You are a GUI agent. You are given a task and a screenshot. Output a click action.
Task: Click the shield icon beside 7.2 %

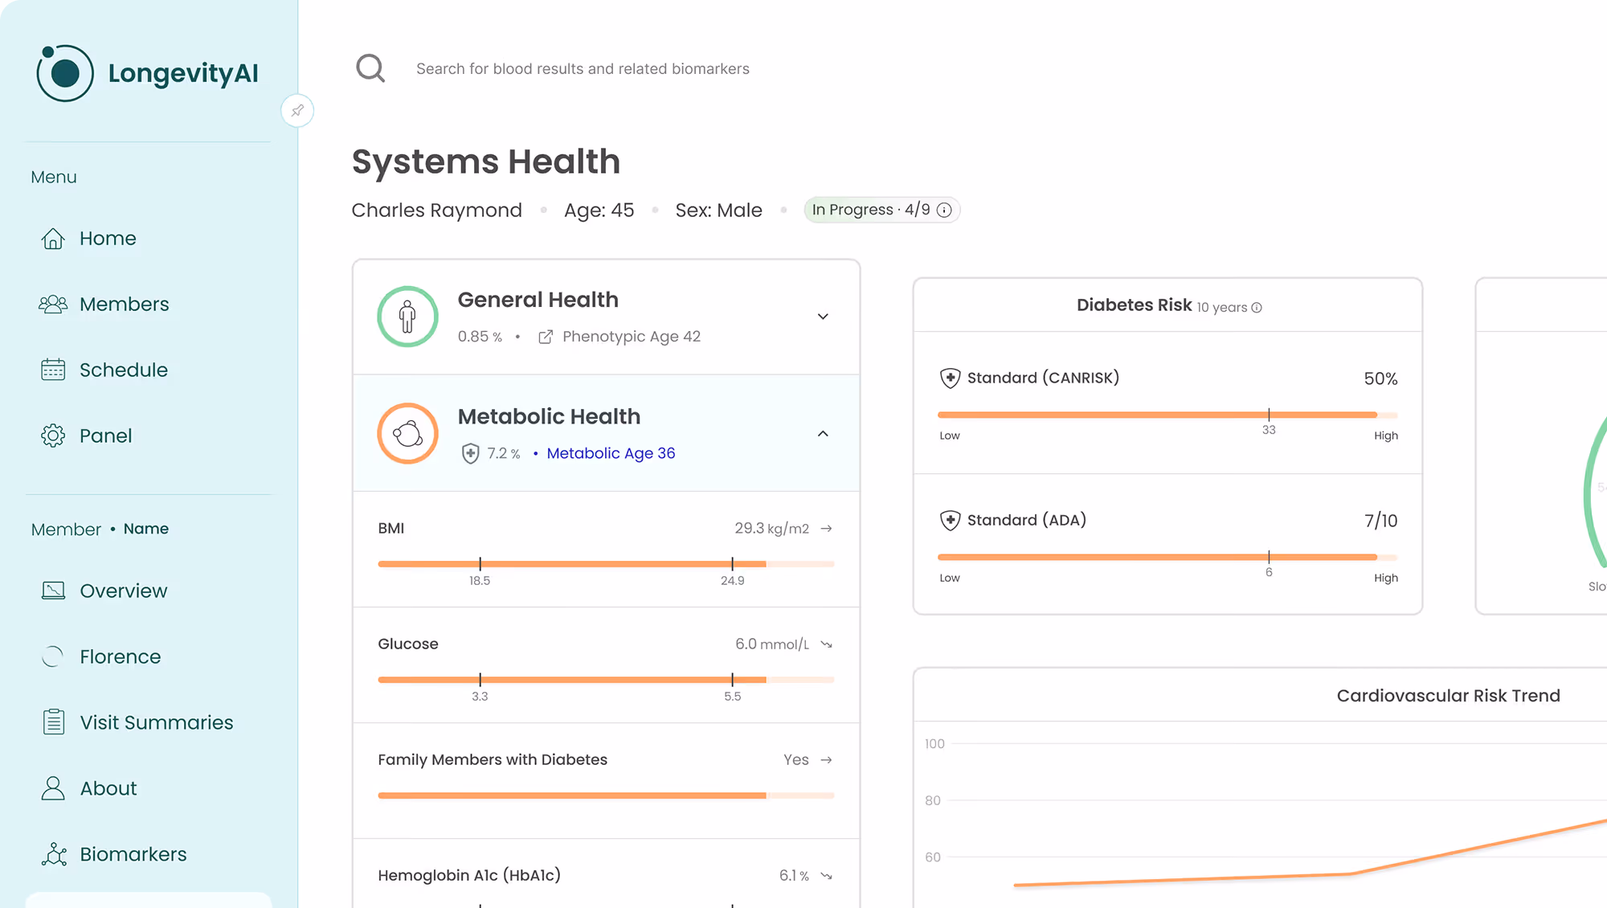[x=471, y=454]
